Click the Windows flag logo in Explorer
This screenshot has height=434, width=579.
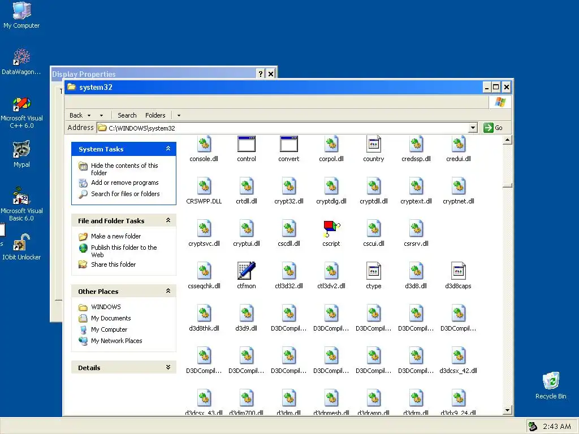[x=500, y=102]
